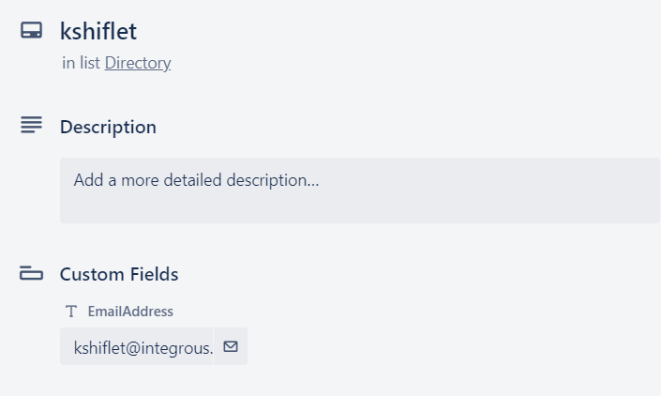Click the kshiflet@integrous email field
The height and width of the screenshot is (396, 661).
[x=137, y=346]
